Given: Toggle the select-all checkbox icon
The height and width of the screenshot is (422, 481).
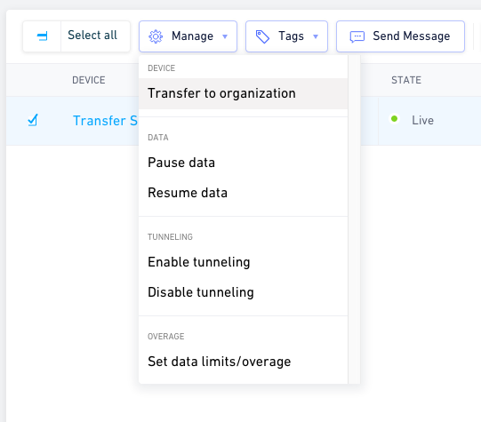Looking at the screenshot, I should 42,36.
